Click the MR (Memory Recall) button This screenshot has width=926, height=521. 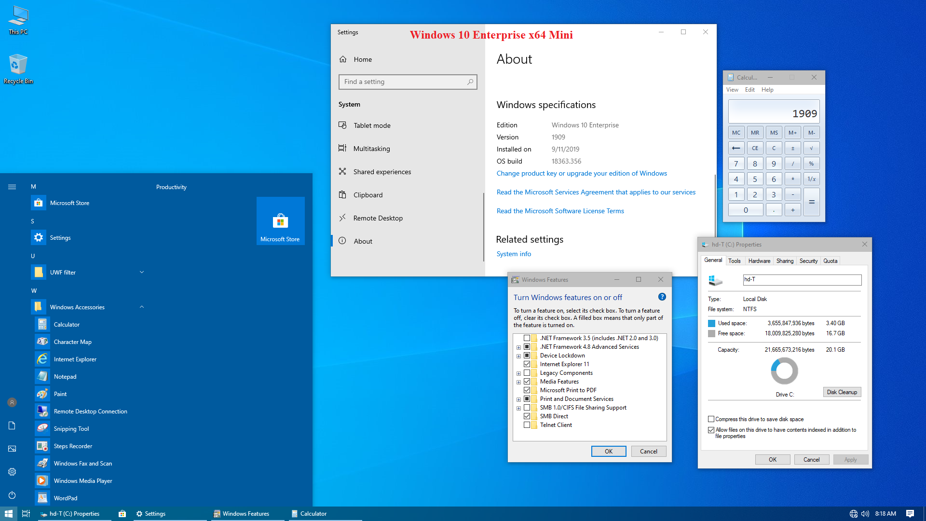coord(755,132)
